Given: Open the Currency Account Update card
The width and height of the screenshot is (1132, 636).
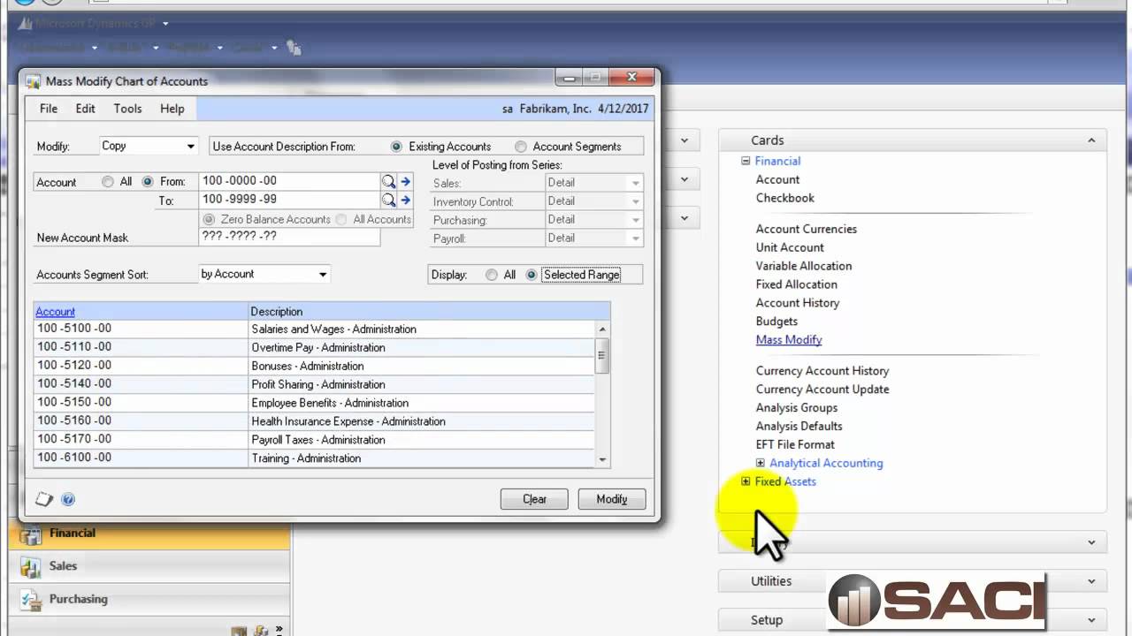Looking at the screenshot, I should point(822,390).
